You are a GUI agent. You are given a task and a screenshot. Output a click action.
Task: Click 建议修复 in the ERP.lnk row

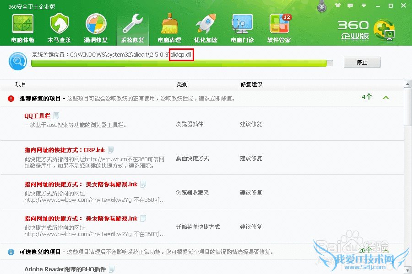(251, 158)
